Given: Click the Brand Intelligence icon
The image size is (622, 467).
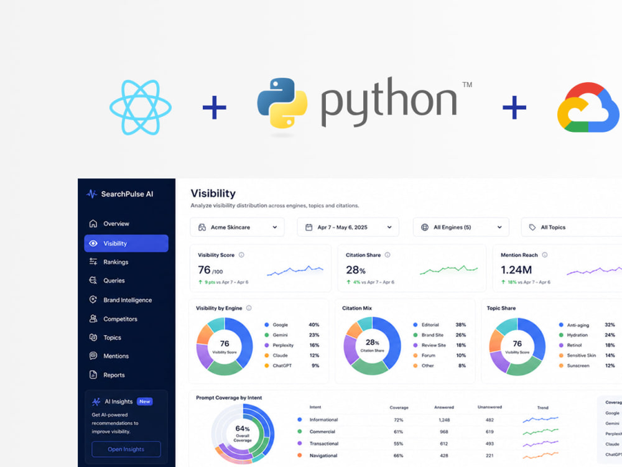Looking at the screenshot, I should [93, 300].
